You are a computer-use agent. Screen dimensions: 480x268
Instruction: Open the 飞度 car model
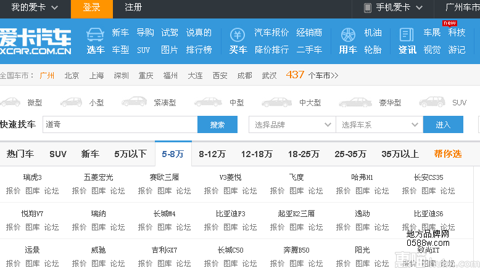tap(296, 177)
